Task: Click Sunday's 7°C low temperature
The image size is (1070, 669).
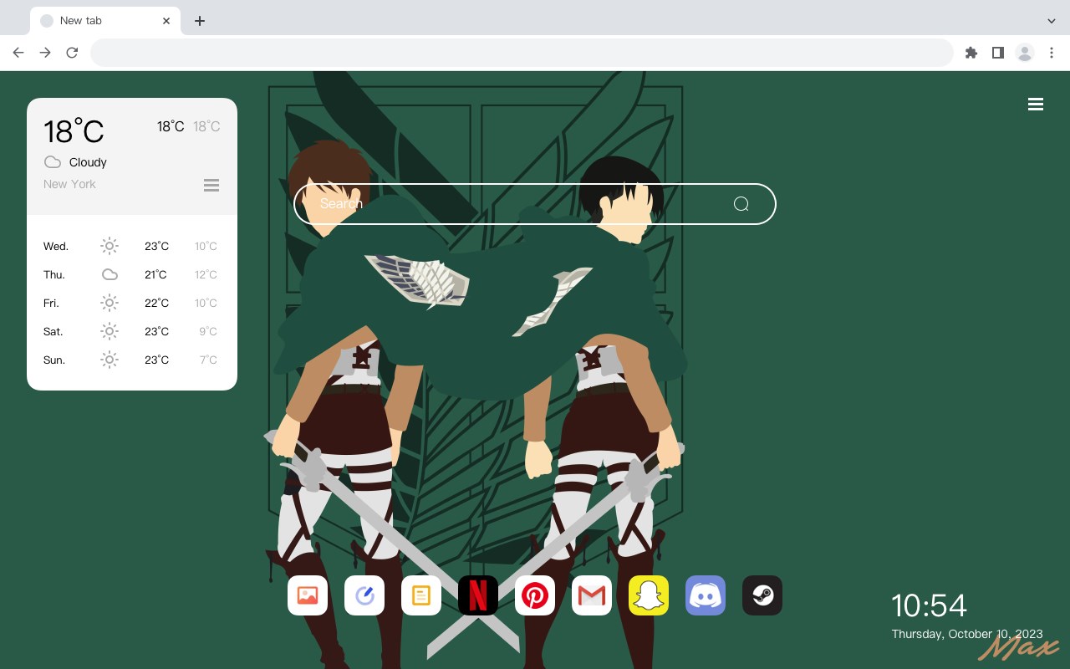Action: [208, 360]
